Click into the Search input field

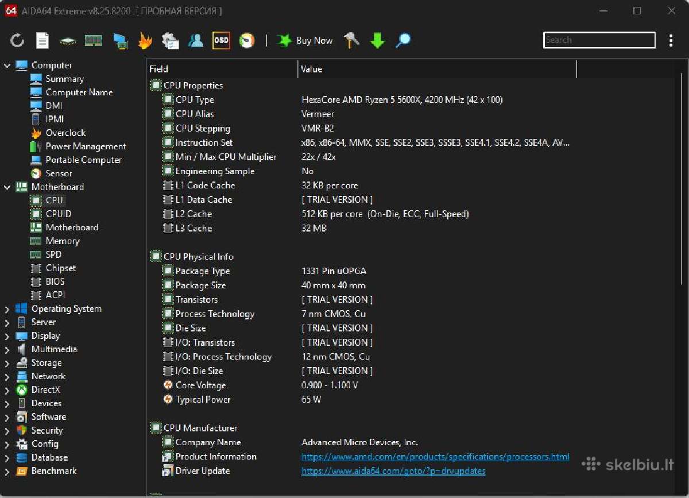pyautogui.click(x=599, y=40)
